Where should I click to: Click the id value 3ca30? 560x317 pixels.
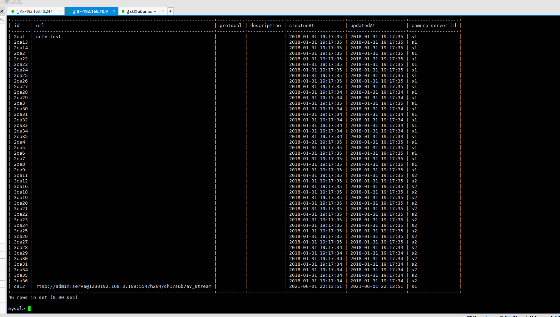[x=21, y=258]
